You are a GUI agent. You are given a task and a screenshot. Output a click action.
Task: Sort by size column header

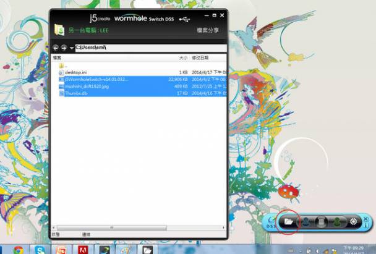183,57
